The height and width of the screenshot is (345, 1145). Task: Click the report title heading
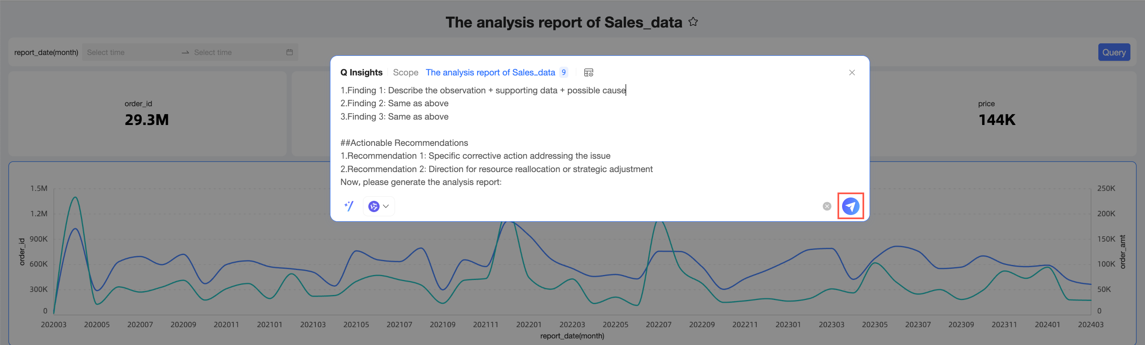[563, 22]
